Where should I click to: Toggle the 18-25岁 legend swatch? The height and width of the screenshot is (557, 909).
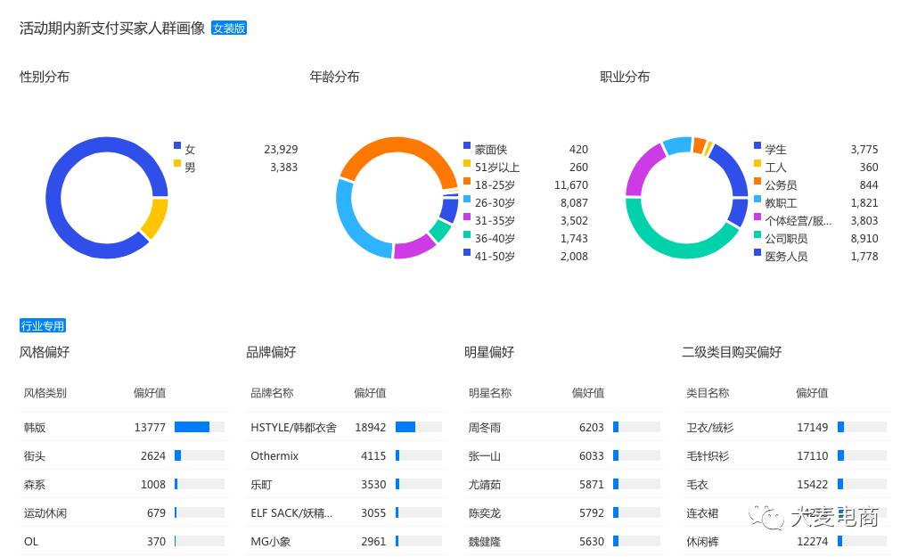click(x=467, y=182)
